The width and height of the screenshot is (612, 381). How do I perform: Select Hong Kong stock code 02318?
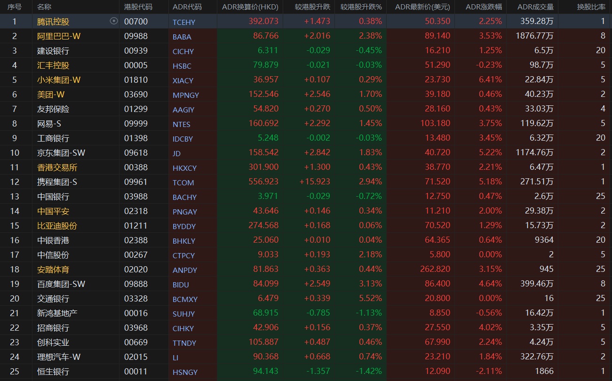(136, 211)
